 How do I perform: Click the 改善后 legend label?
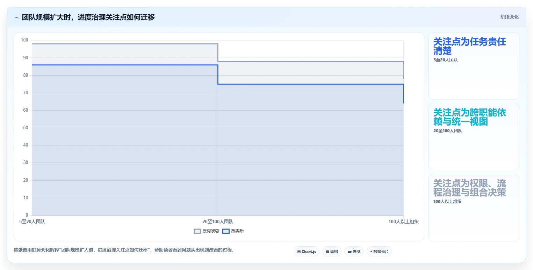(237, 231)
